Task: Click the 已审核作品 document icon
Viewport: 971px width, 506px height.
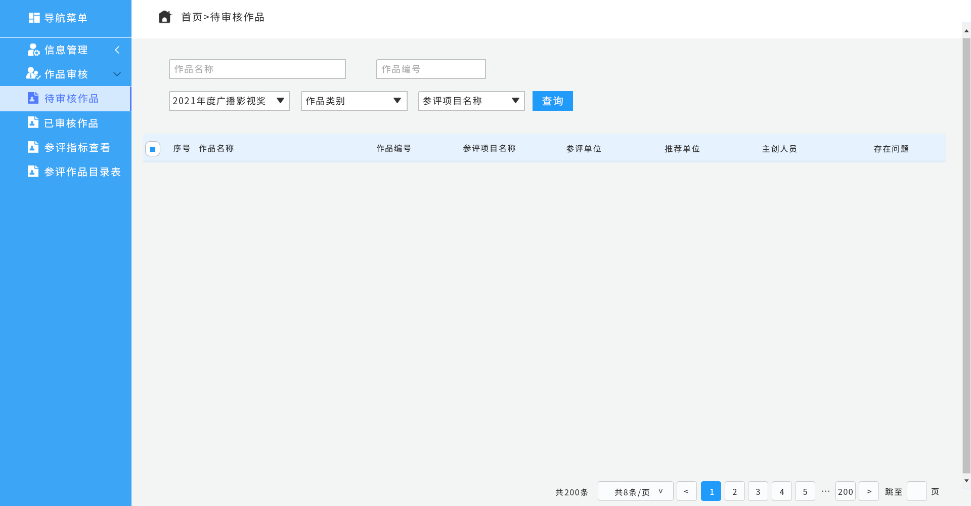Action: click(33, 122)
